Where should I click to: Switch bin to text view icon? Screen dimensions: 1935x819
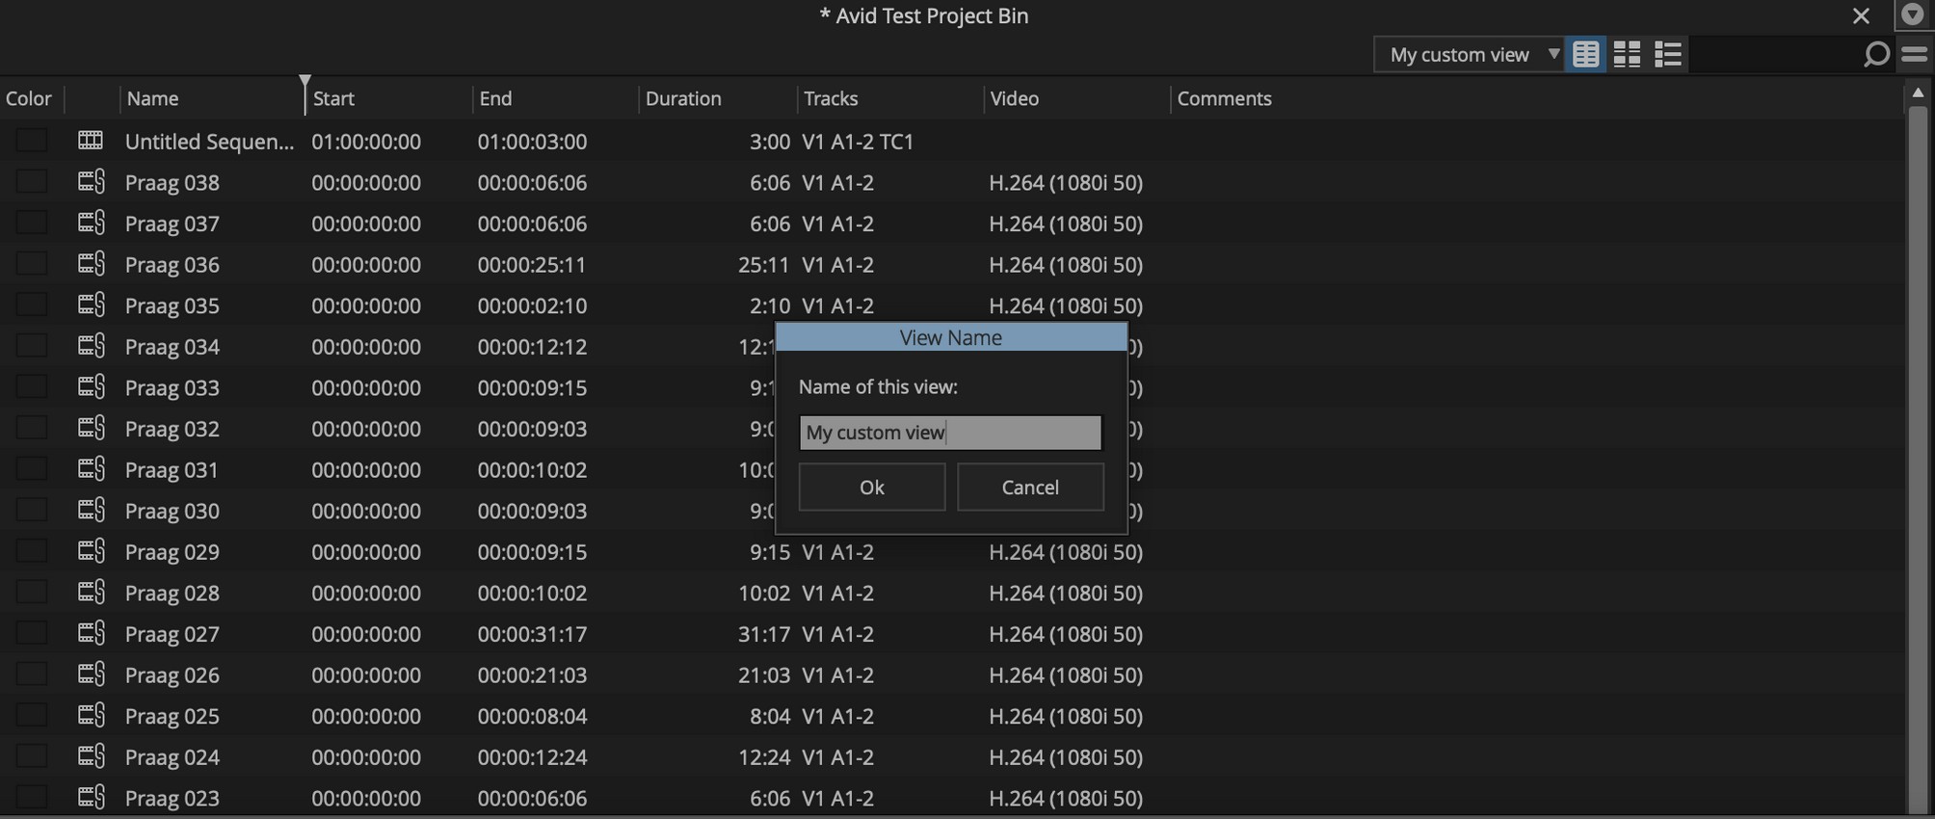[x=1585, y=54]
